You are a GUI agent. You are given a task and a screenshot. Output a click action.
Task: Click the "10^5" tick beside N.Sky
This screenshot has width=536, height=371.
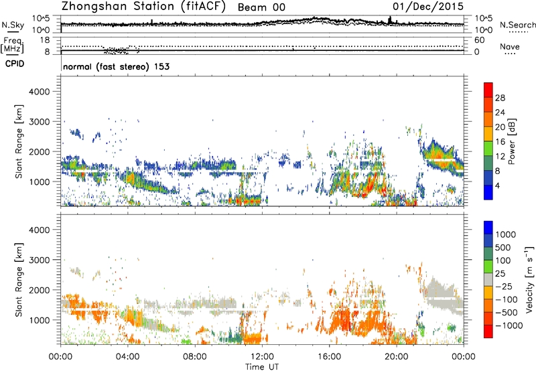tap(41, 19)
